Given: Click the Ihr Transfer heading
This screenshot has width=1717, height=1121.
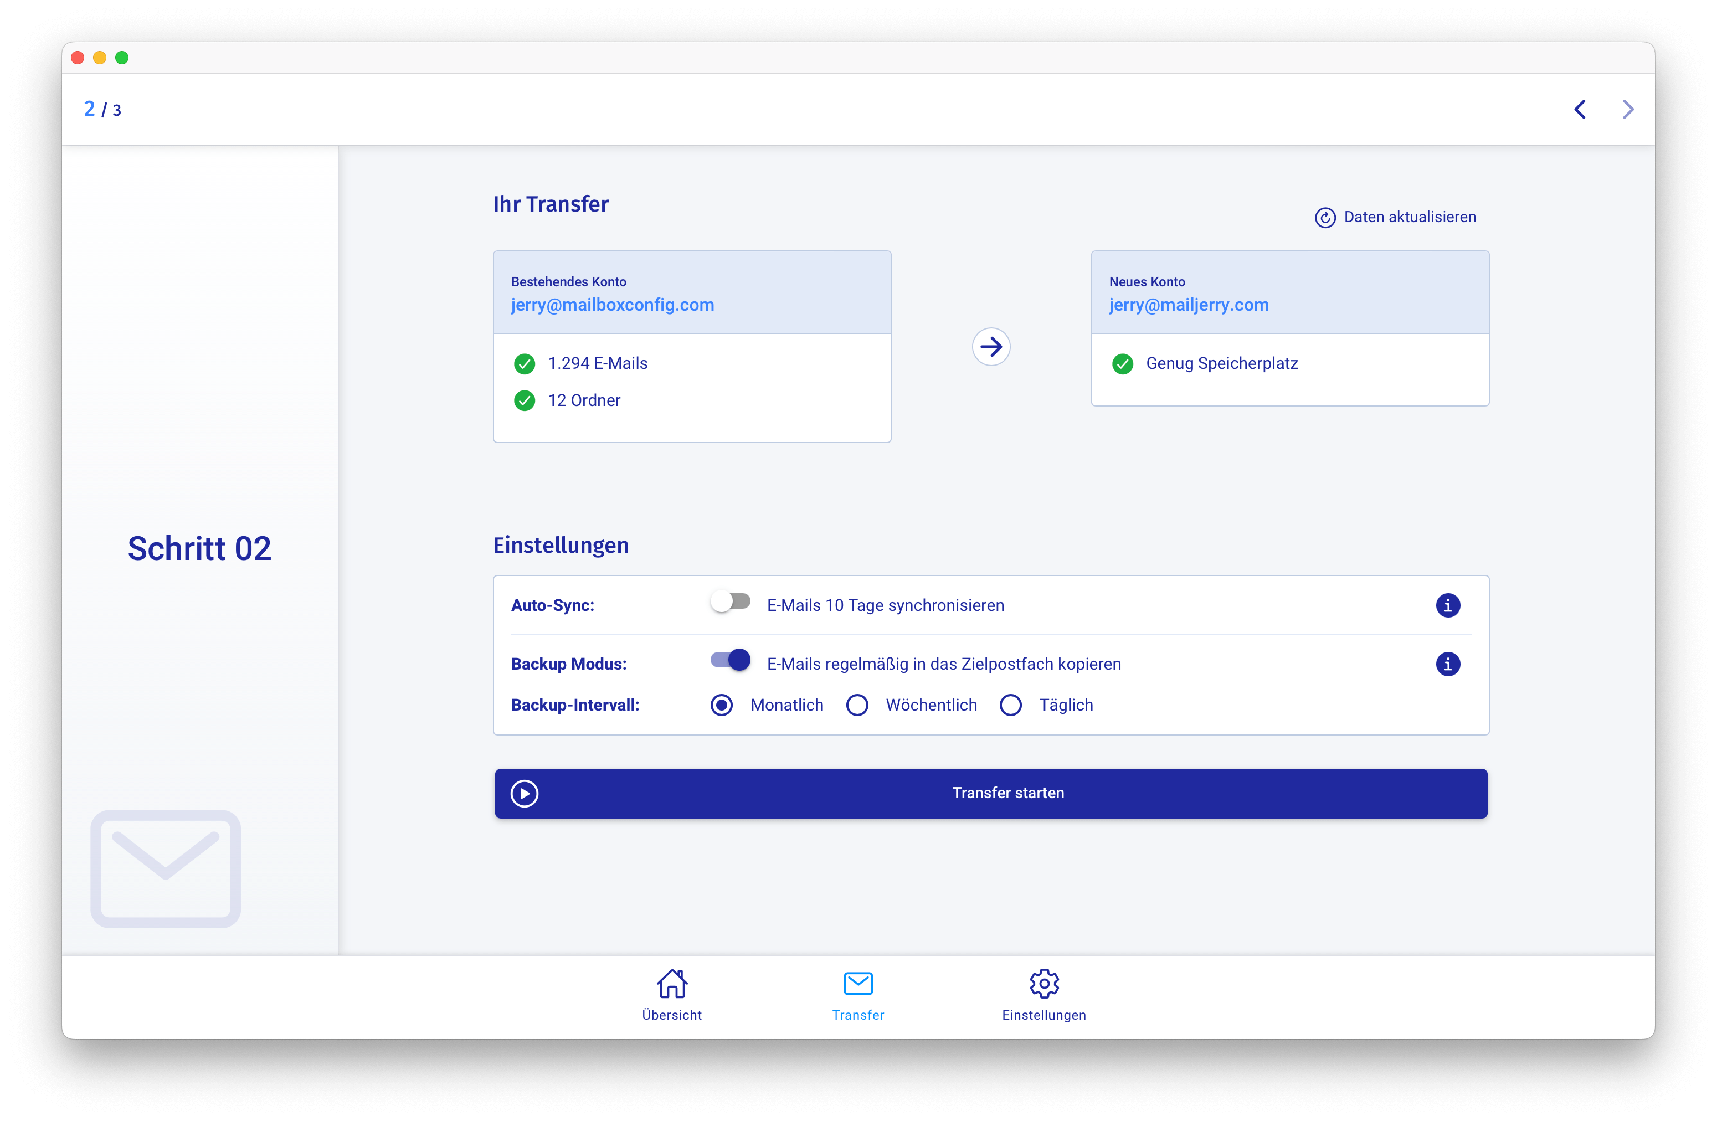Looking at the screenshot, I should (551, 204).
